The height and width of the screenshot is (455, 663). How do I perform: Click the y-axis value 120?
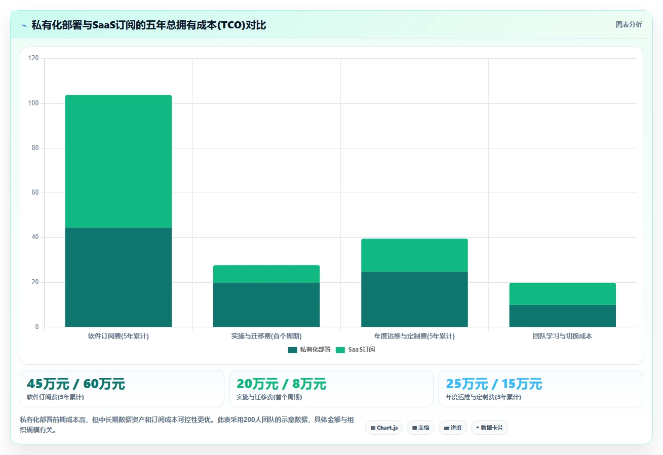pos(33,58)
